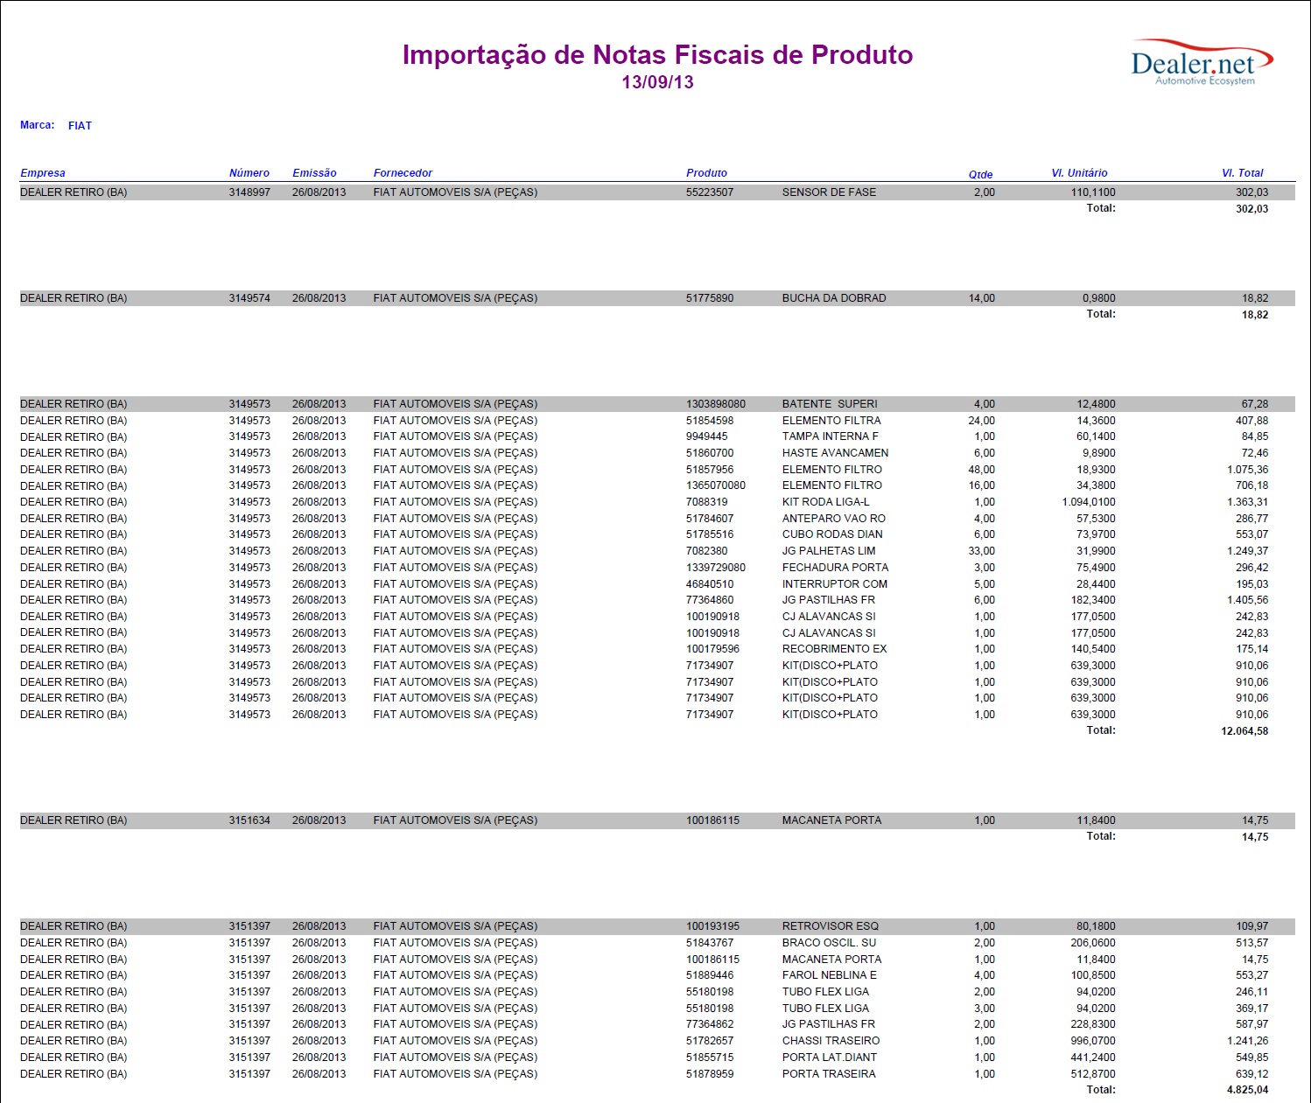This screenshot has height=1103, width=1311.
Task: Click quantity 33,00
Action: pyautogui.click(x=982, y=551)
